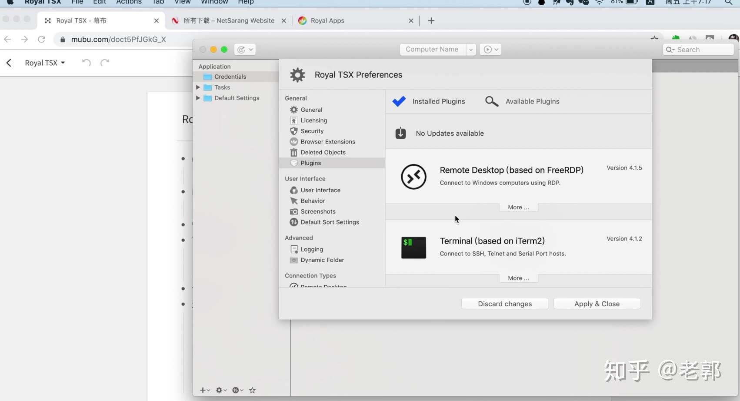Select the Screenshots preferences icon

click(x=294, y=211)
